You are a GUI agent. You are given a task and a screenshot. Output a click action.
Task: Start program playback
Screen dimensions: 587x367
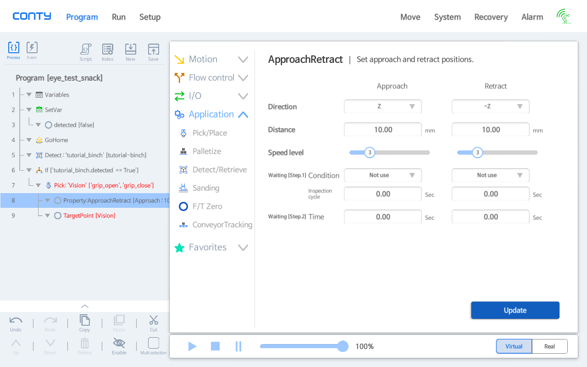[x=192, y=346]
